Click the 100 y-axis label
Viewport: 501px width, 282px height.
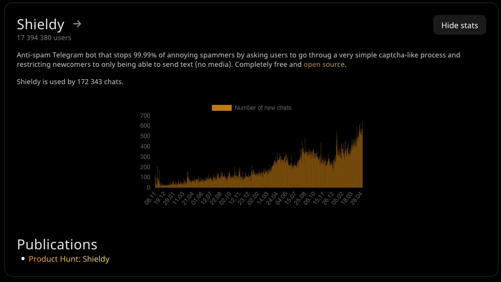pyautogui.click(x=145, y=177)
